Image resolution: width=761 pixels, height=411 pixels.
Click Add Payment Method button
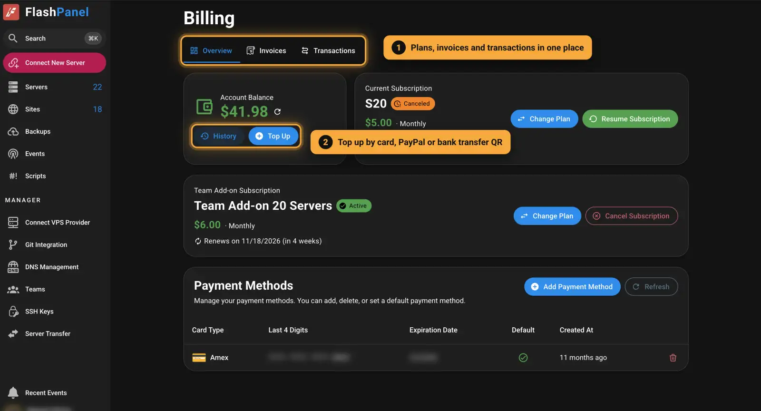572,287
